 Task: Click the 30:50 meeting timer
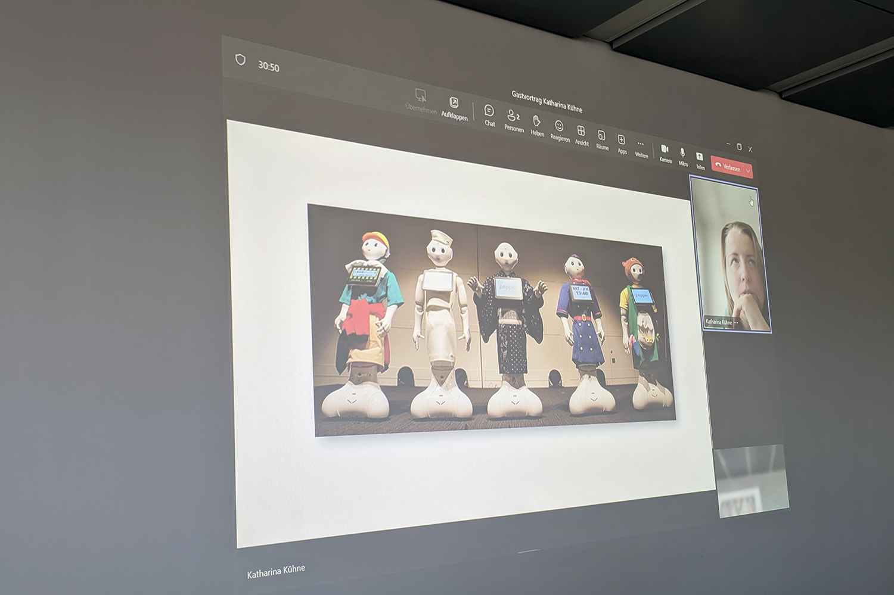pos(269,67)
